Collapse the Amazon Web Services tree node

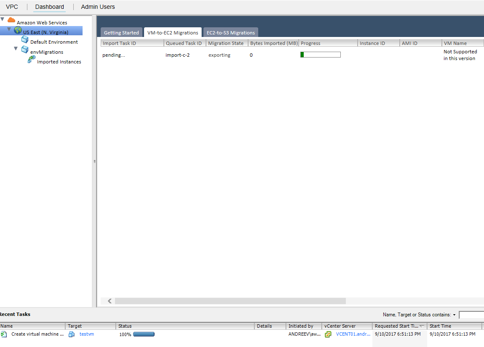pos(3,19)
